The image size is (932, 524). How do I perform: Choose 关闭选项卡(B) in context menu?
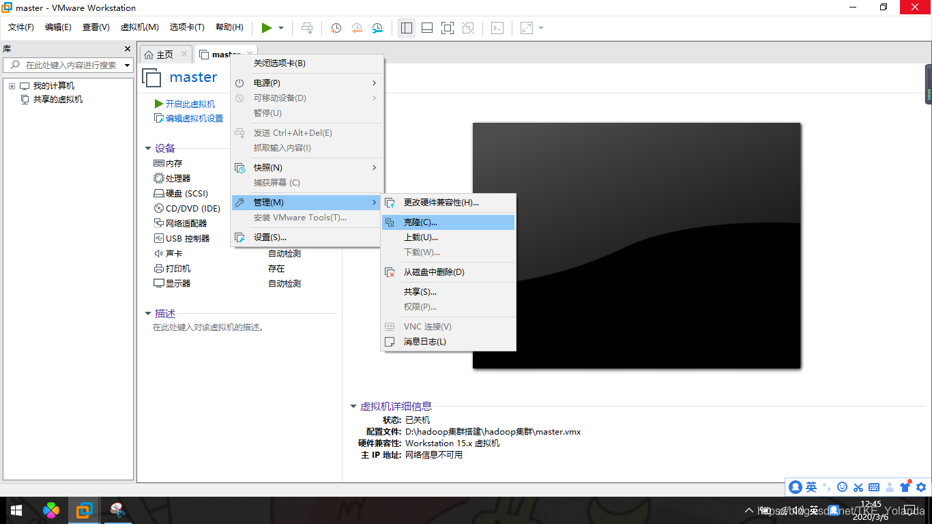[306, 63]
